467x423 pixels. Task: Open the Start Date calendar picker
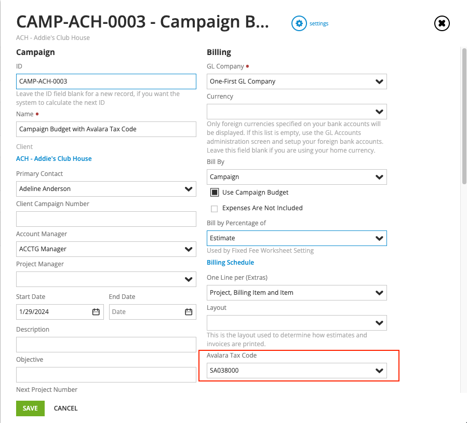point(96,312)
